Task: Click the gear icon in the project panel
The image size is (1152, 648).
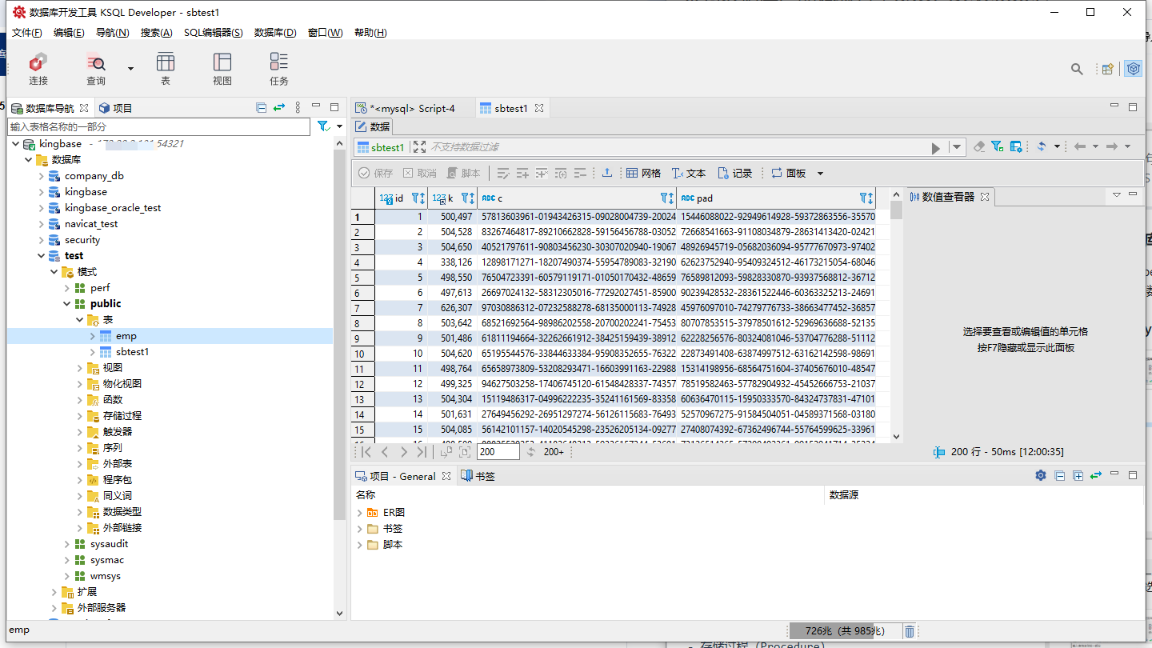Action: pyautogui.click(x=1040, y=475)
